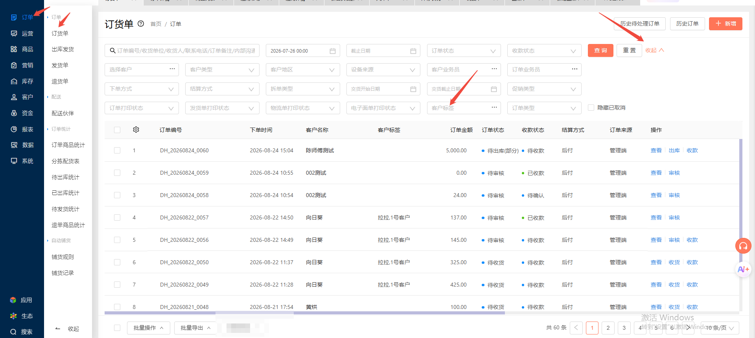Open 出库发货 in the submenu
The height and width of the screenshot is (338, 755).
pos(63,49)
